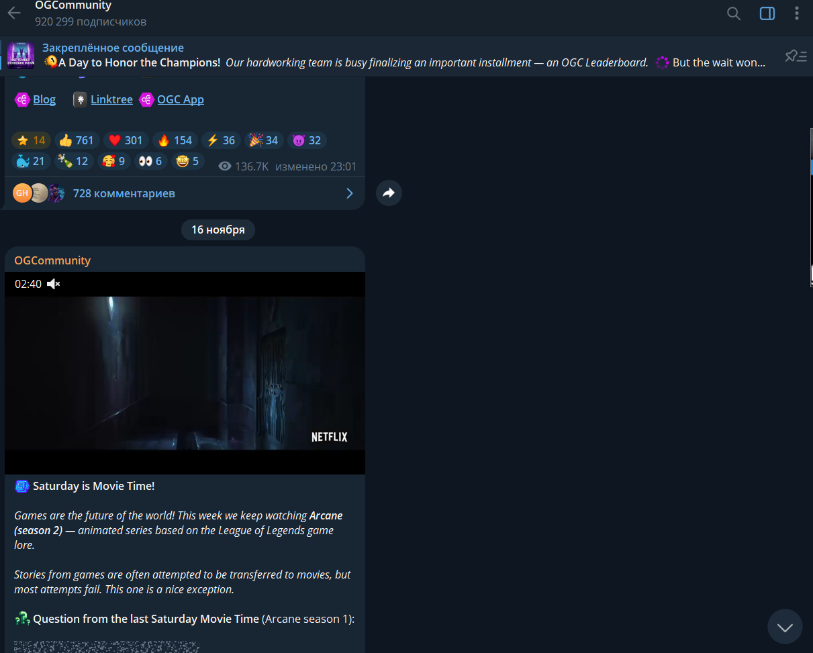Open the three-dot more options menu

click(797, 13)
